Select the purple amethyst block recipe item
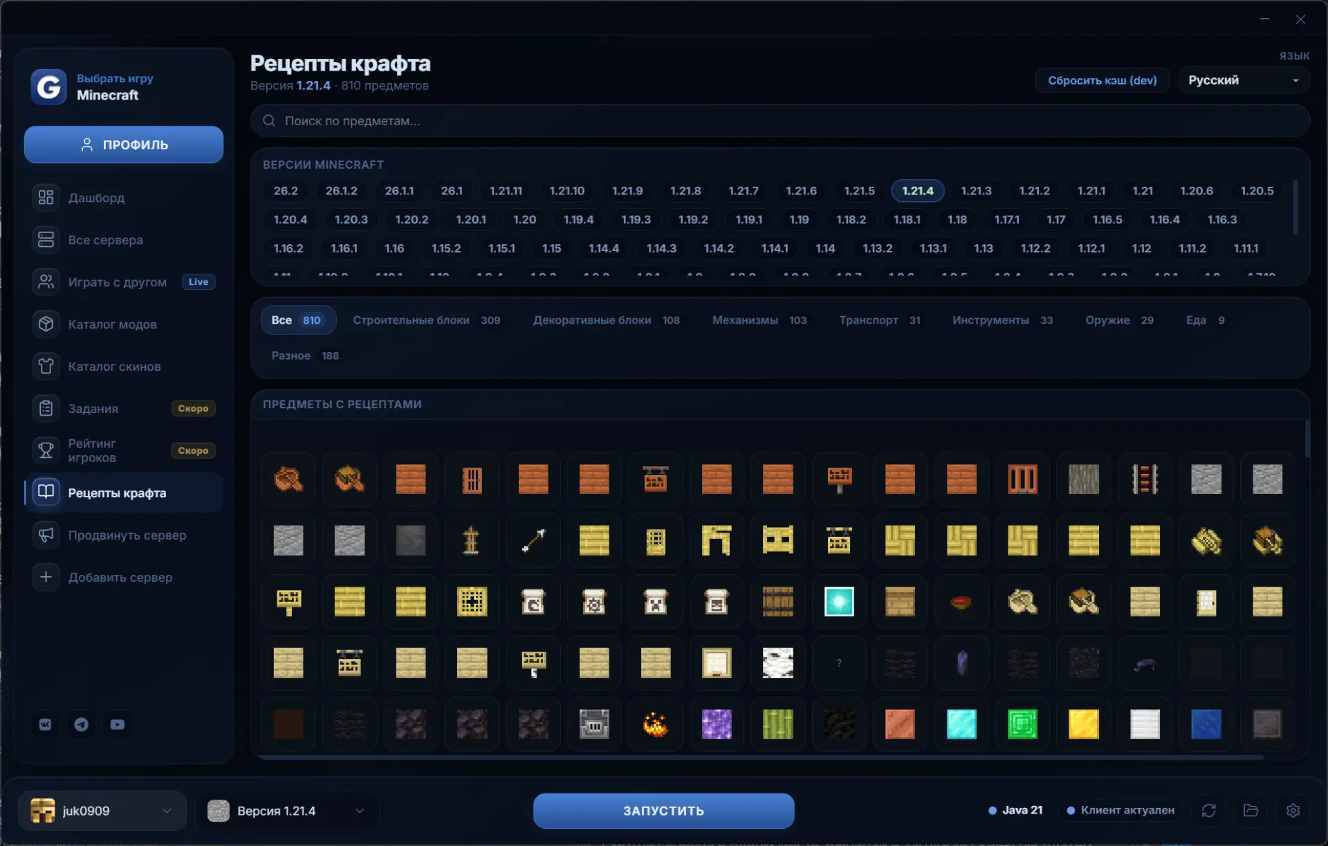Viewport: 1328px width, 846px height. (x=717, y=724)
